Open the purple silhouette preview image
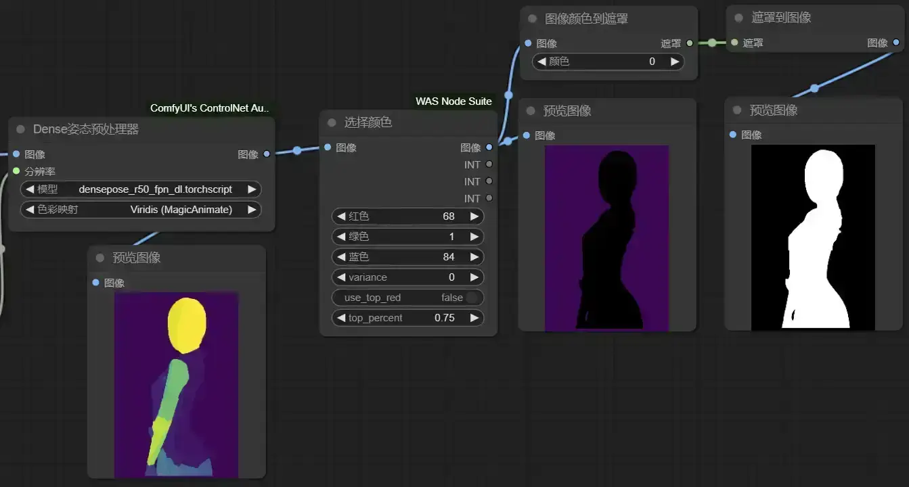The height and width of the screenshot is (487, 909). point(606,237)
